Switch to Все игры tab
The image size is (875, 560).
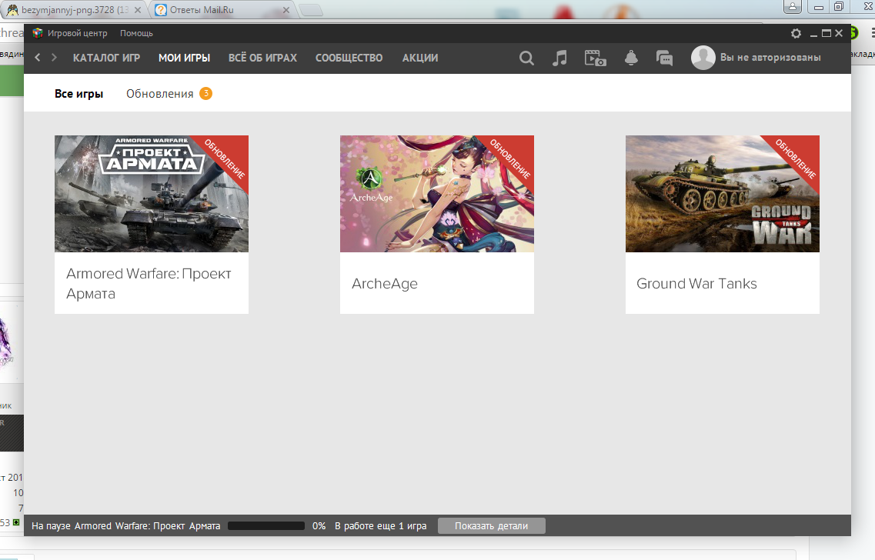[x=78, y=94]
